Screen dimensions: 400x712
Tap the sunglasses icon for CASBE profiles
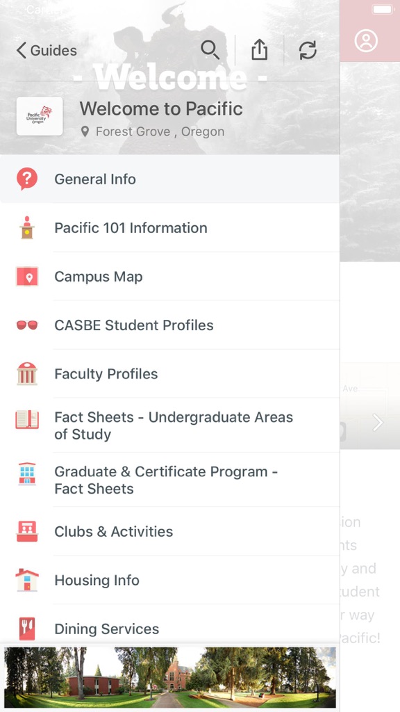pos(27,325)
